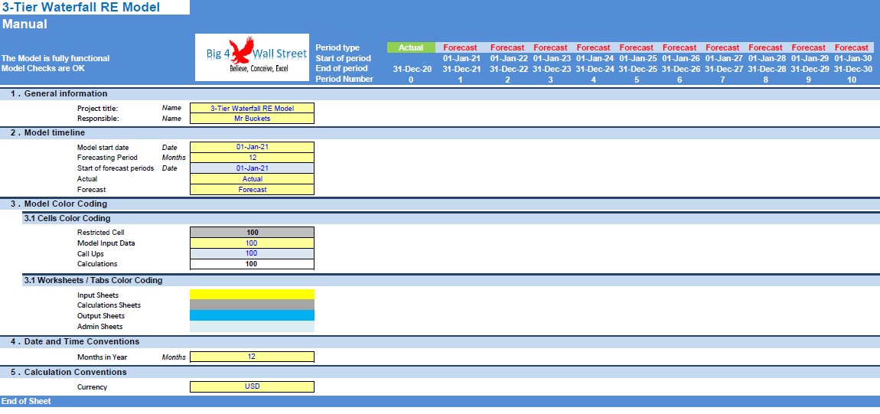Screen dimensions: 880x414
Task: Click the Manual sheet heading
Action: [24, 24]
